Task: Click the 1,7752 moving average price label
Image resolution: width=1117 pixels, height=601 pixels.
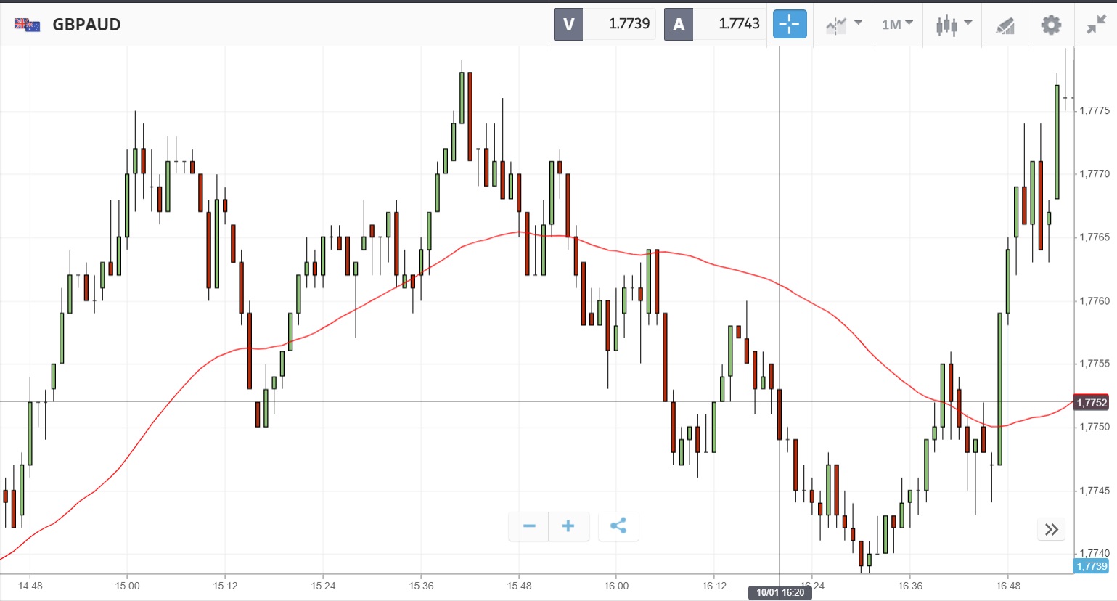Action: [1092, 403]
